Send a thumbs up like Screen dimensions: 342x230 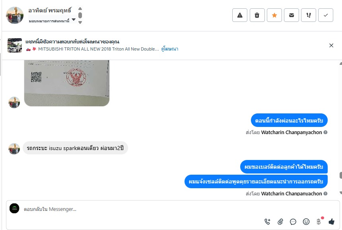(x=332, y=222)
